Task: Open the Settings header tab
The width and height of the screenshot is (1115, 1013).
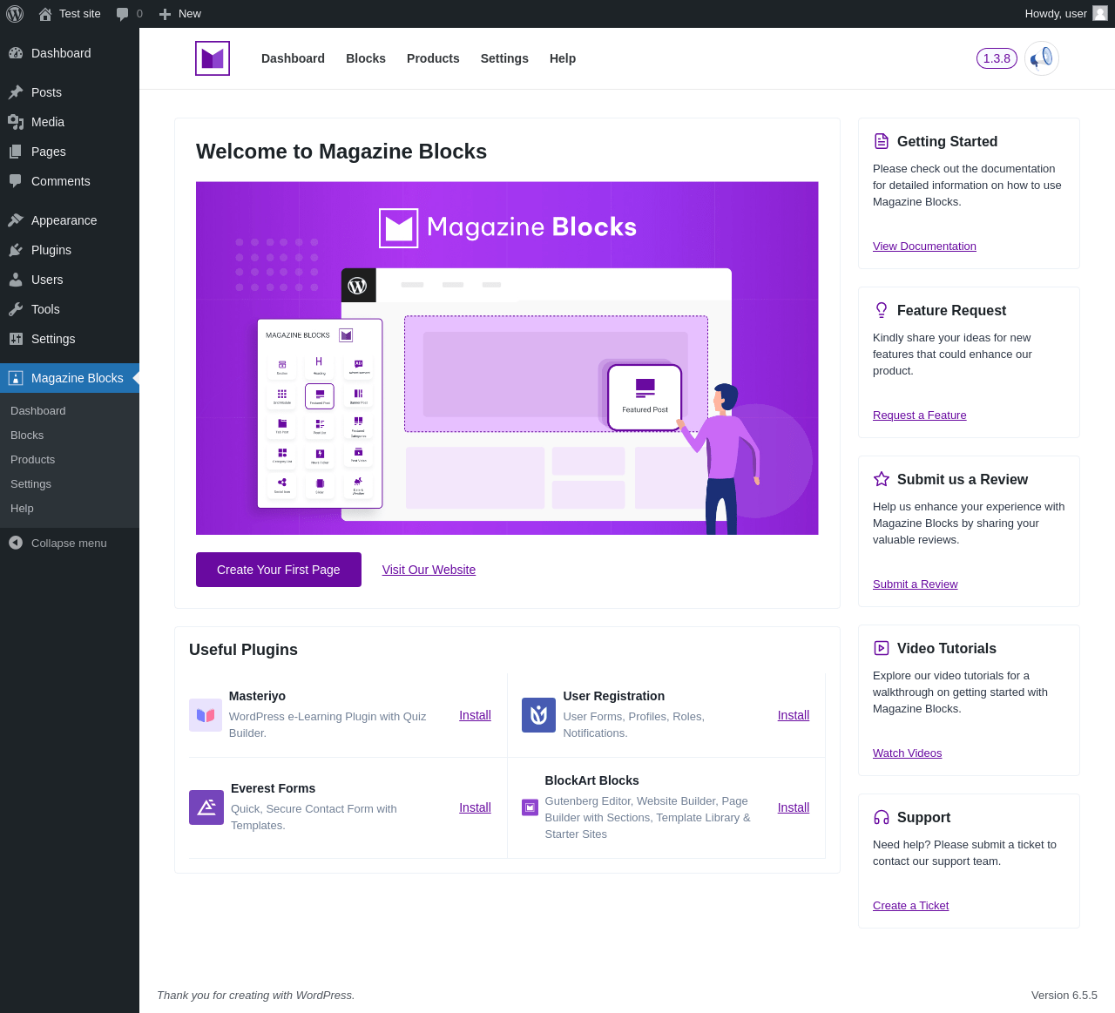Action: [504, 58]
